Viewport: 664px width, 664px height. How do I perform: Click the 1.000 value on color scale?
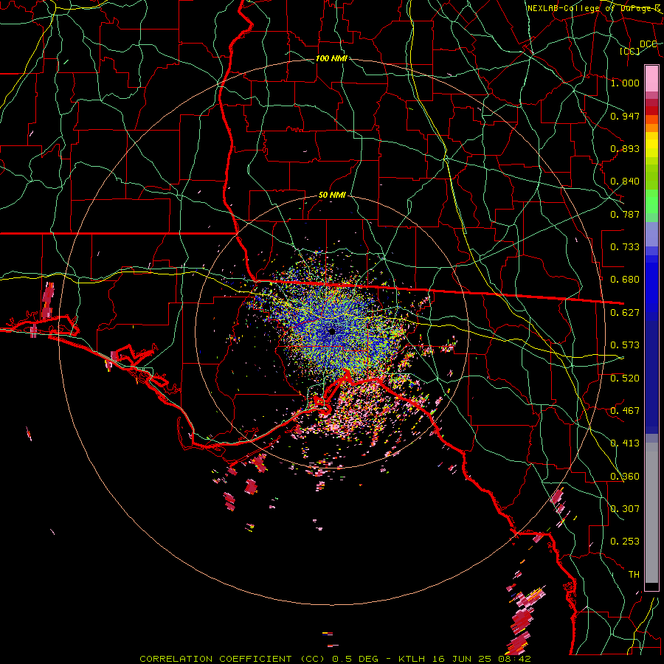click(x=625, y=83)
